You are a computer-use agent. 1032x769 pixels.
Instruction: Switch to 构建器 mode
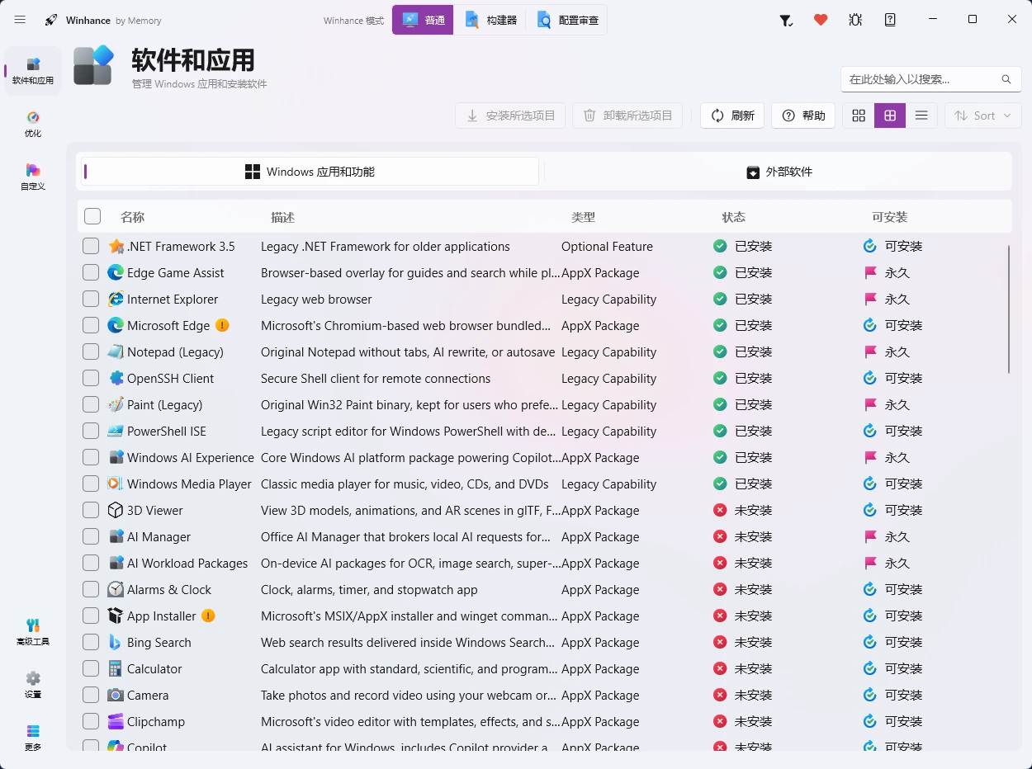490,20
